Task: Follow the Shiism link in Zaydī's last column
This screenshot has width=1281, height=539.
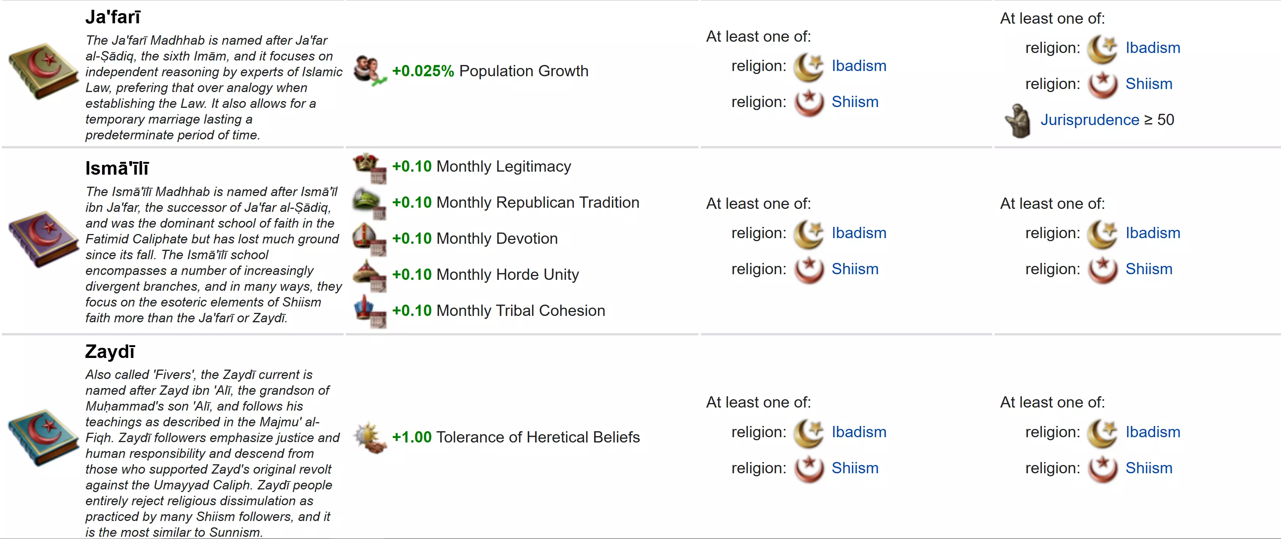Action: [1149, 468]
